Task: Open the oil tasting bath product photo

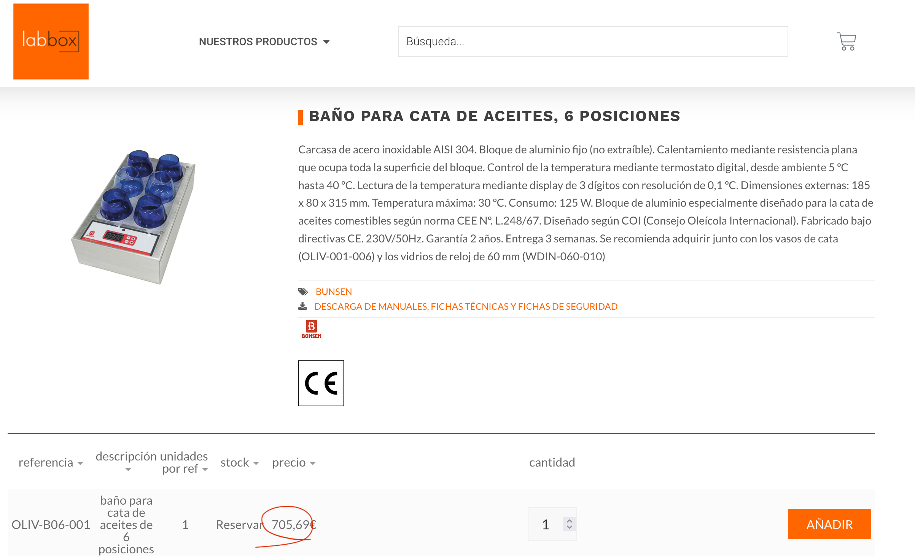Action: 134,217
